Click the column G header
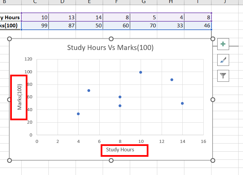This screenshot has height=175, width=243. tap(143, 2)
